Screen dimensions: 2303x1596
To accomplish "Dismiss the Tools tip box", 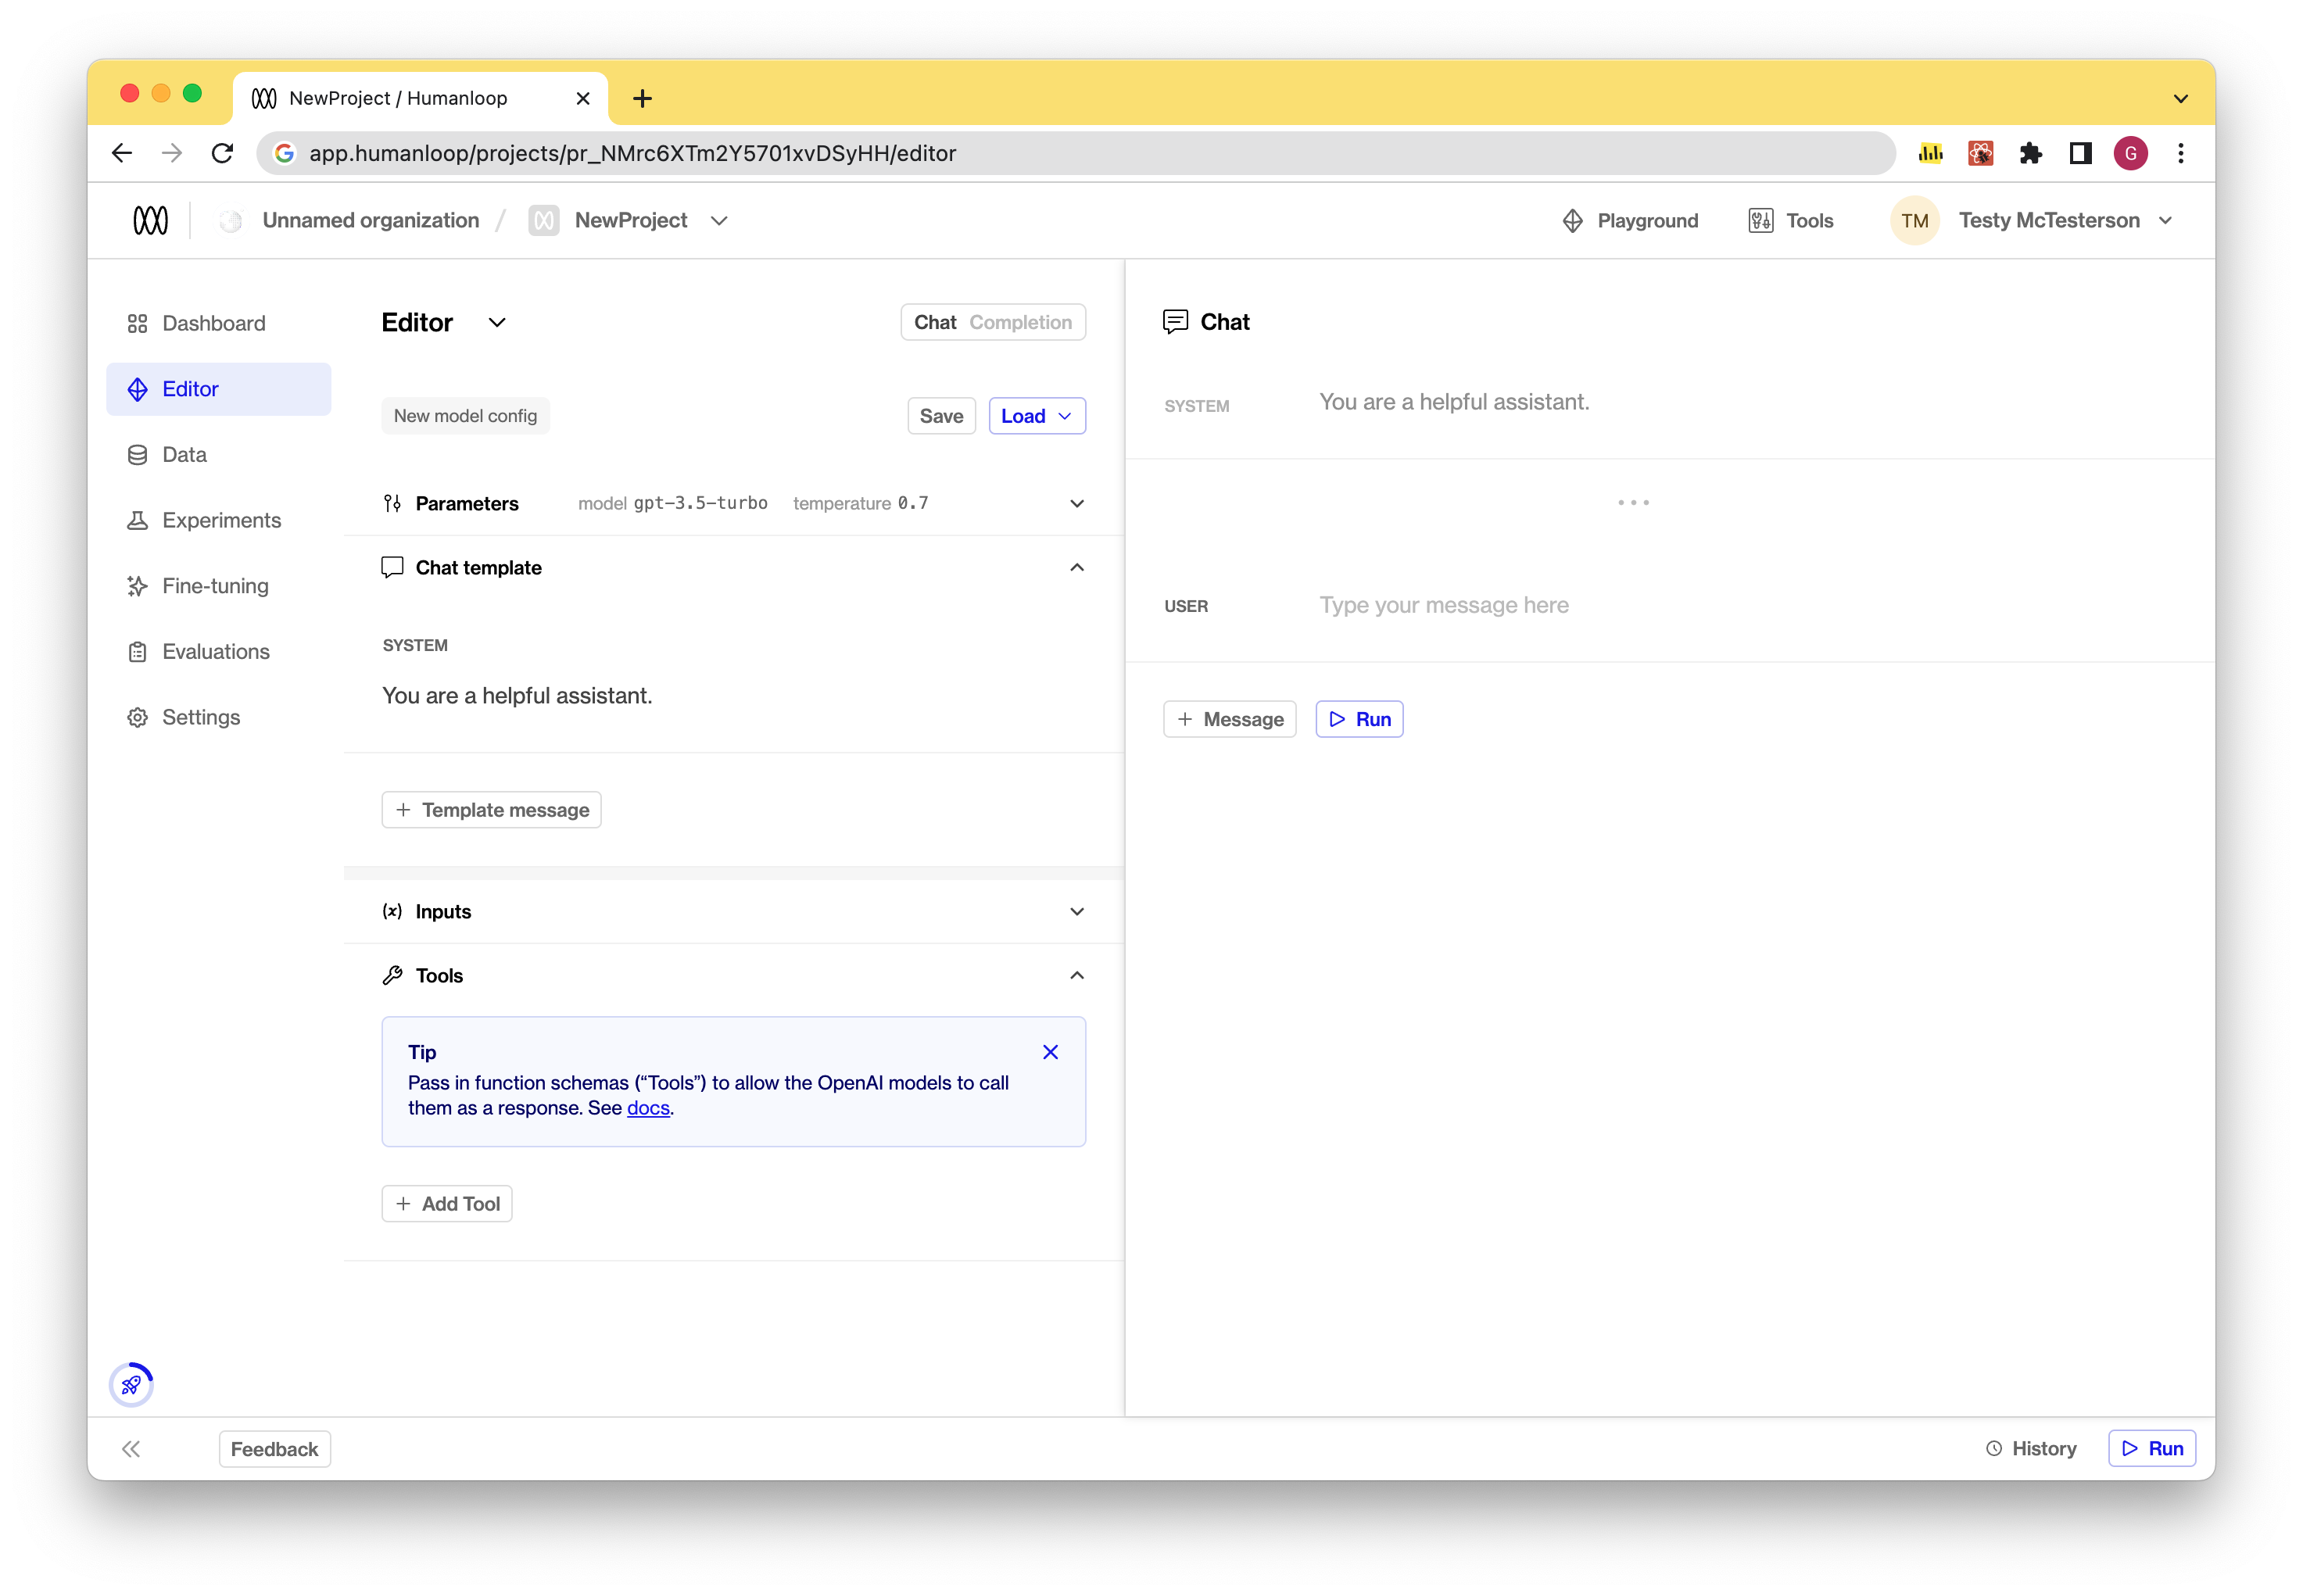I will pyautogui.click(x=1050, y=1051).
